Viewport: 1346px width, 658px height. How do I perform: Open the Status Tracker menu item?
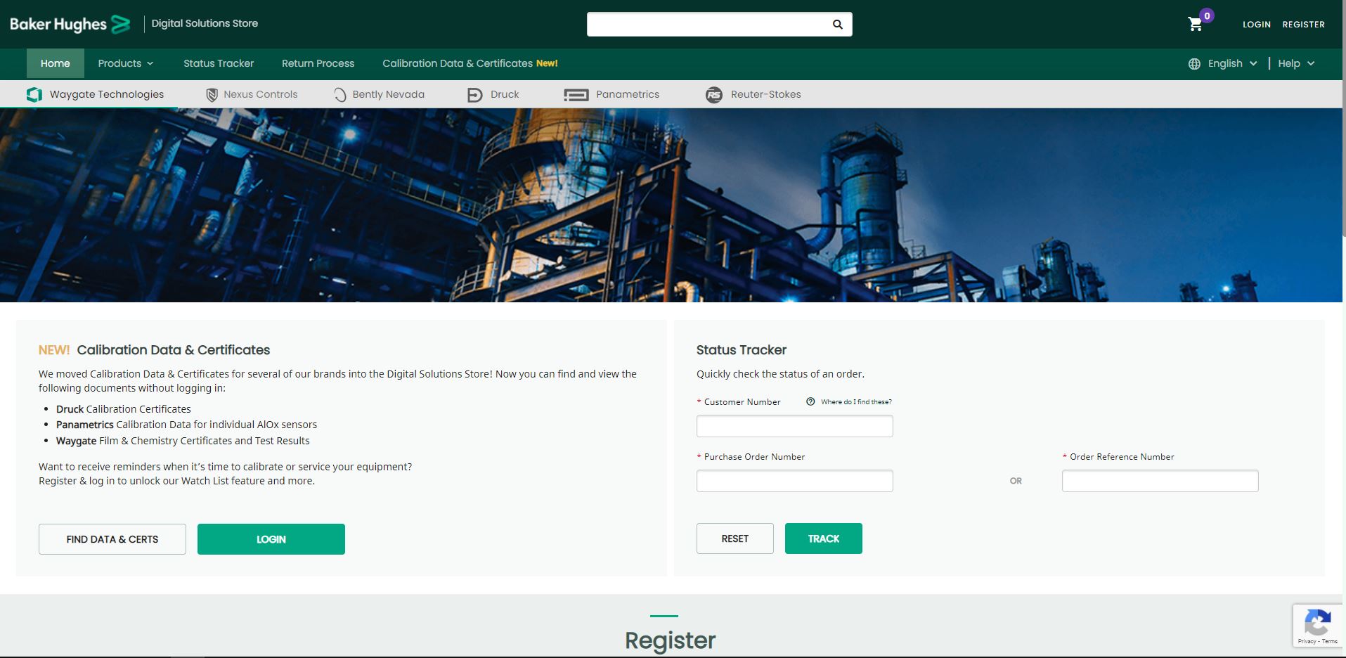pyautogui.click(x=219, y=63)
